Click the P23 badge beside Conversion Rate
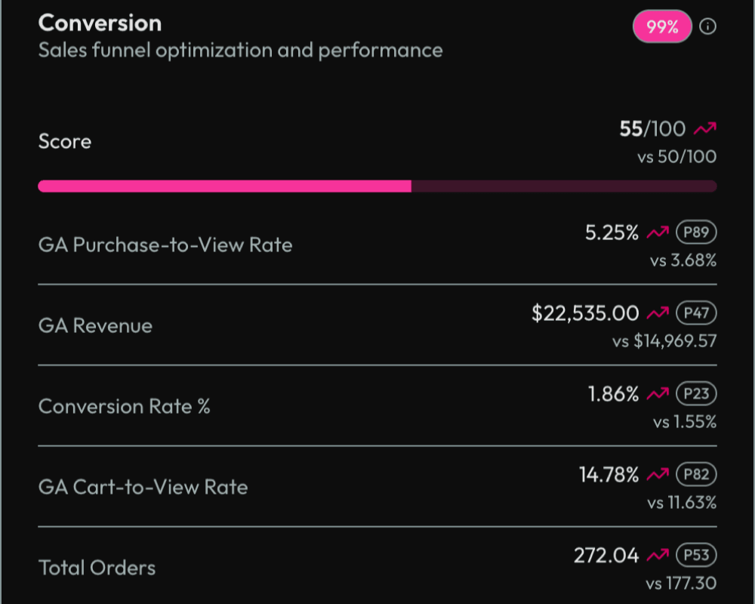The height and width of the screenshot is (604, 755). coord(697,393)
